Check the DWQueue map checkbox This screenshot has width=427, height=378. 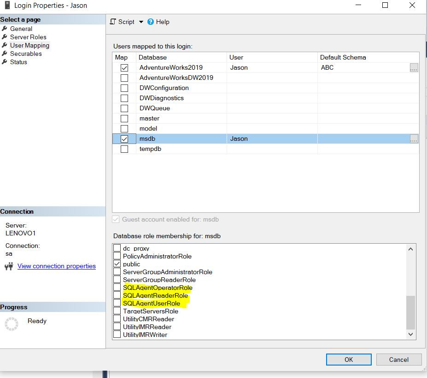[x=124, y=108]
